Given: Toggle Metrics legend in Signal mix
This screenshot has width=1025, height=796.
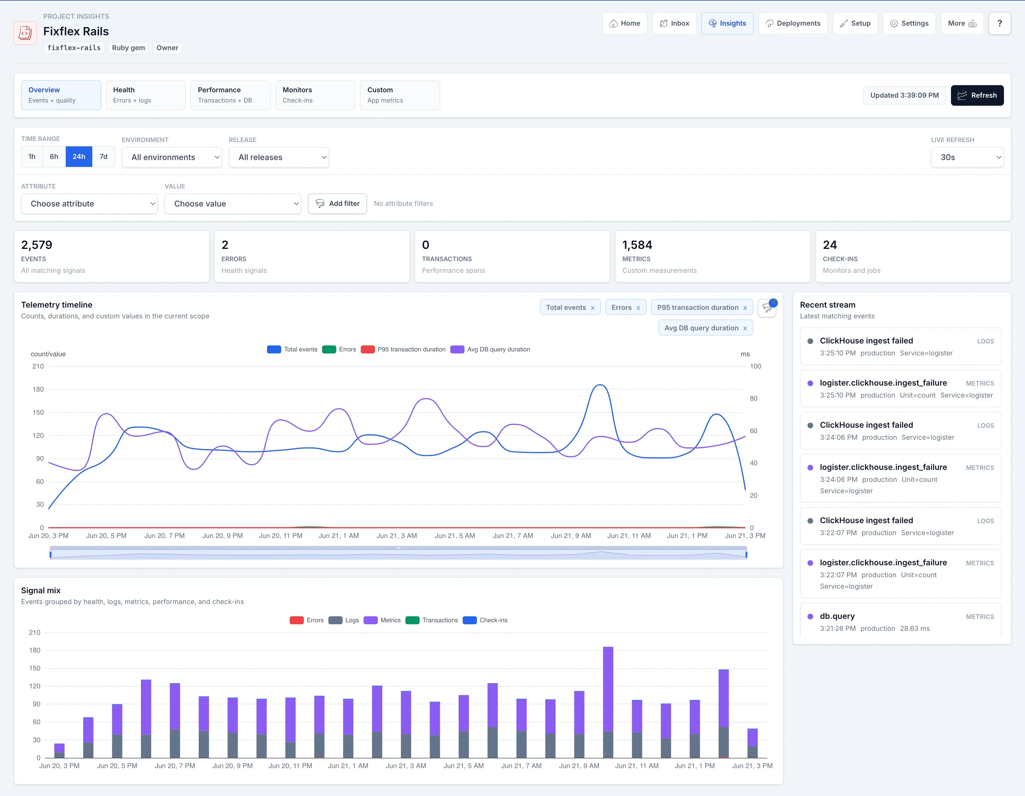Looking at the screenshot, I should point(382,621).
